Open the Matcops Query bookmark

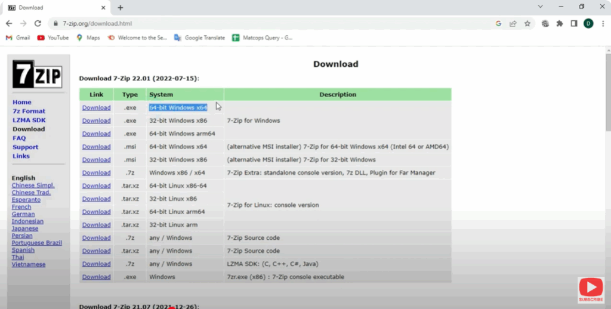tap(263, 38)
